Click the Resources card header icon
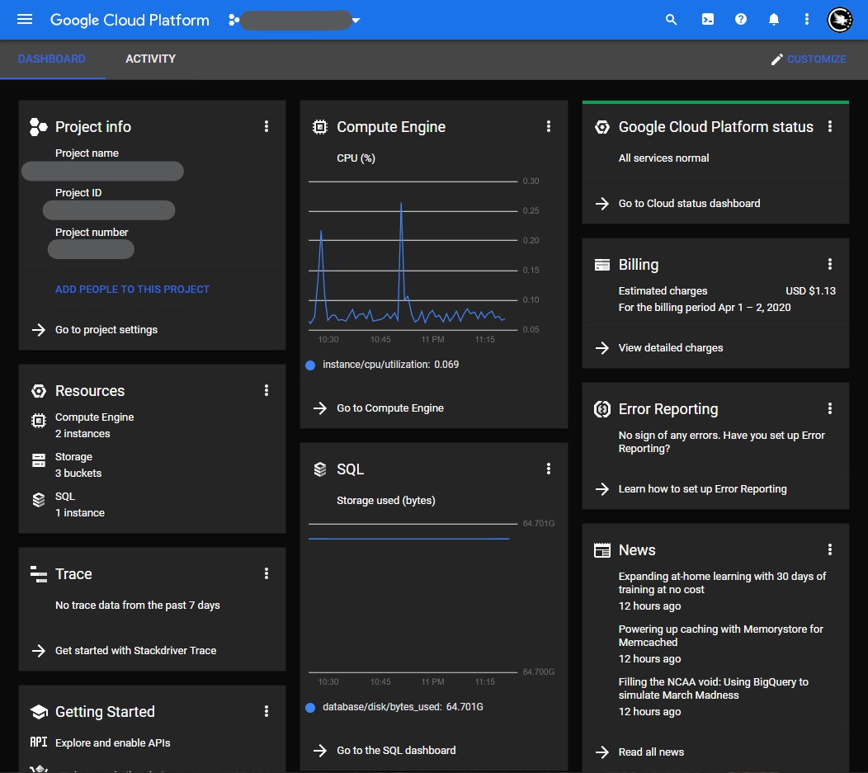 (x=39, y=391)
